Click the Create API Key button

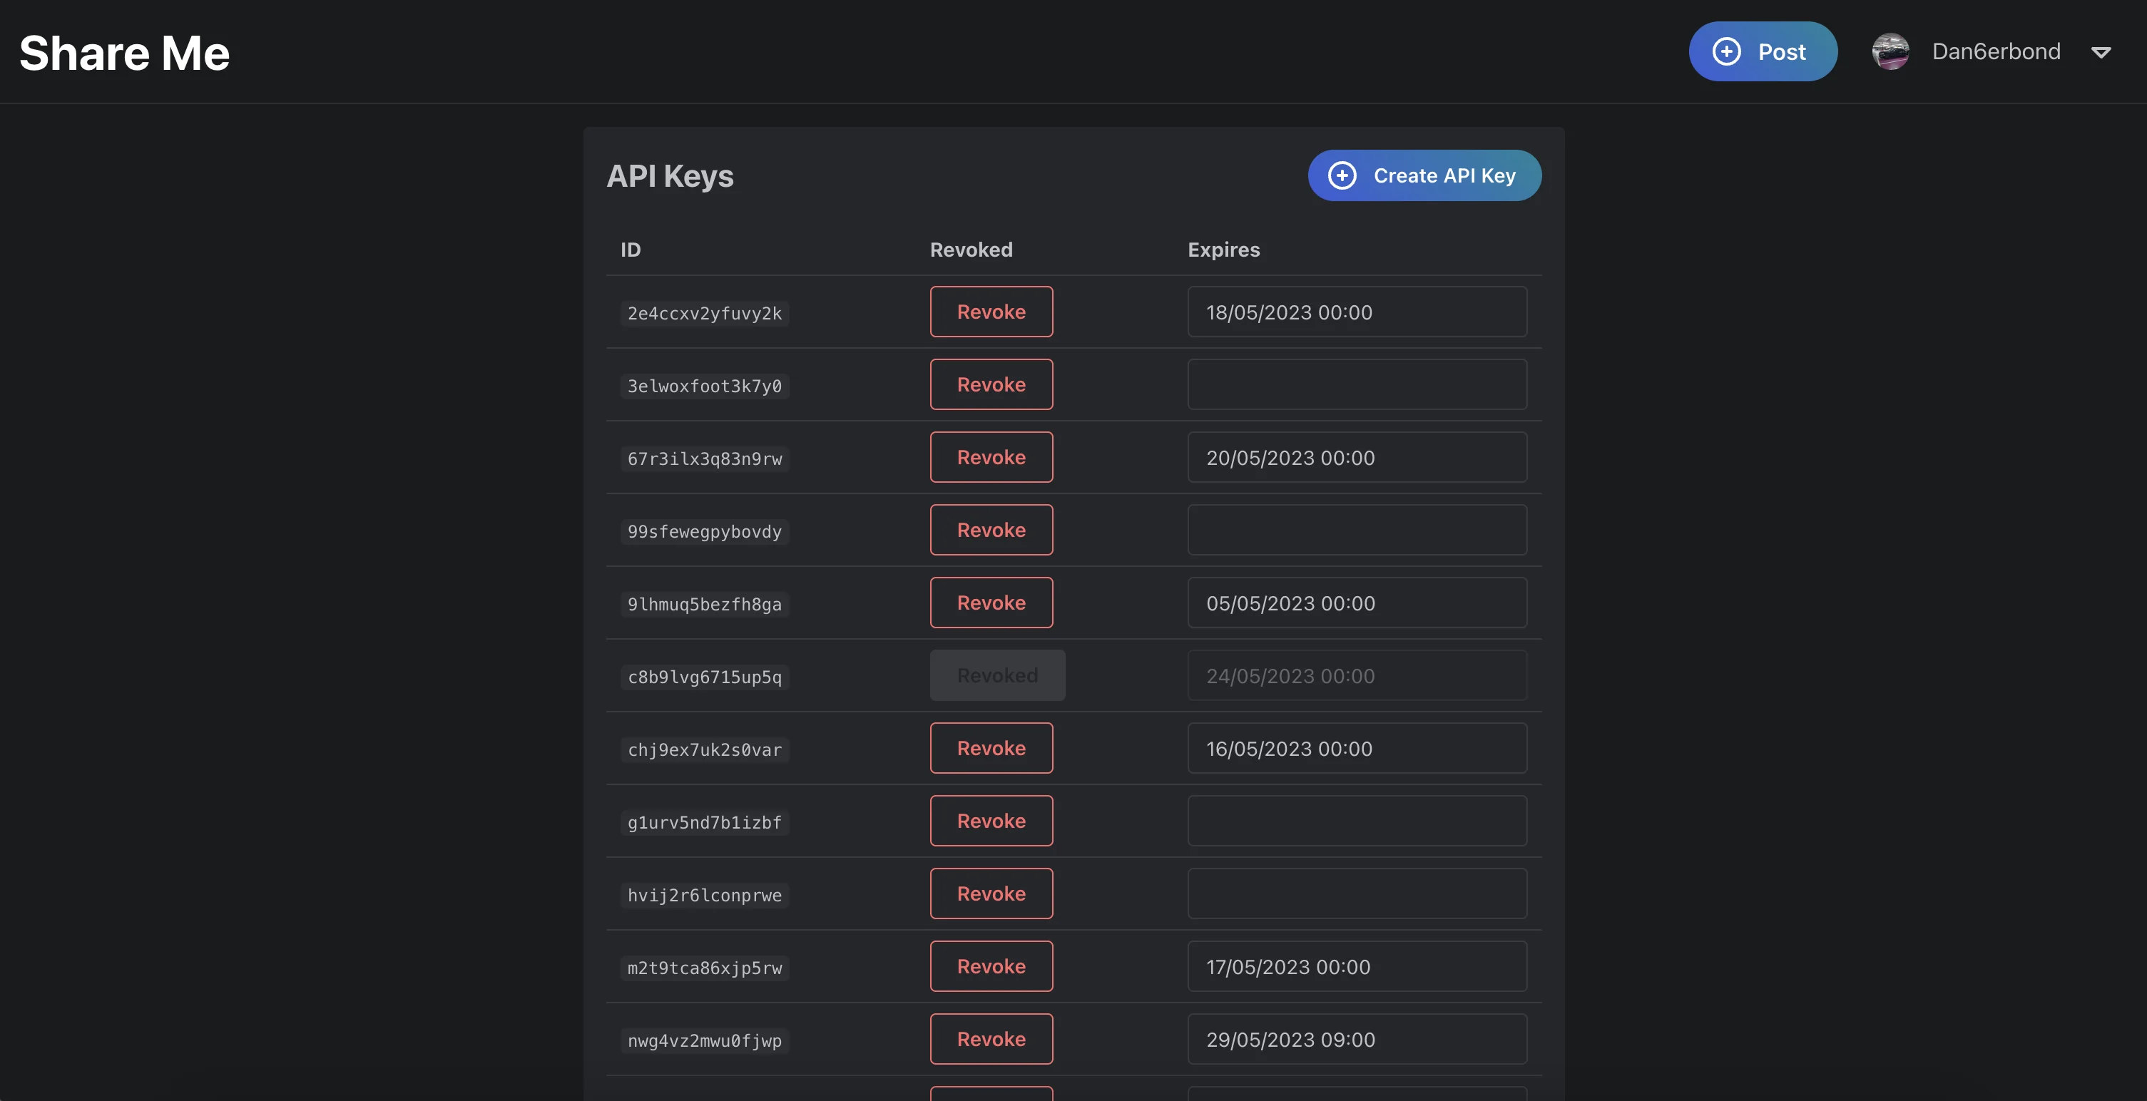[1424, 175]
